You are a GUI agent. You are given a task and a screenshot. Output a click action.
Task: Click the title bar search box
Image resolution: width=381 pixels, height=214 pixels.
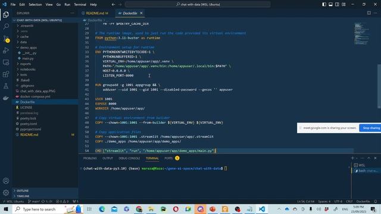(198, 4)
